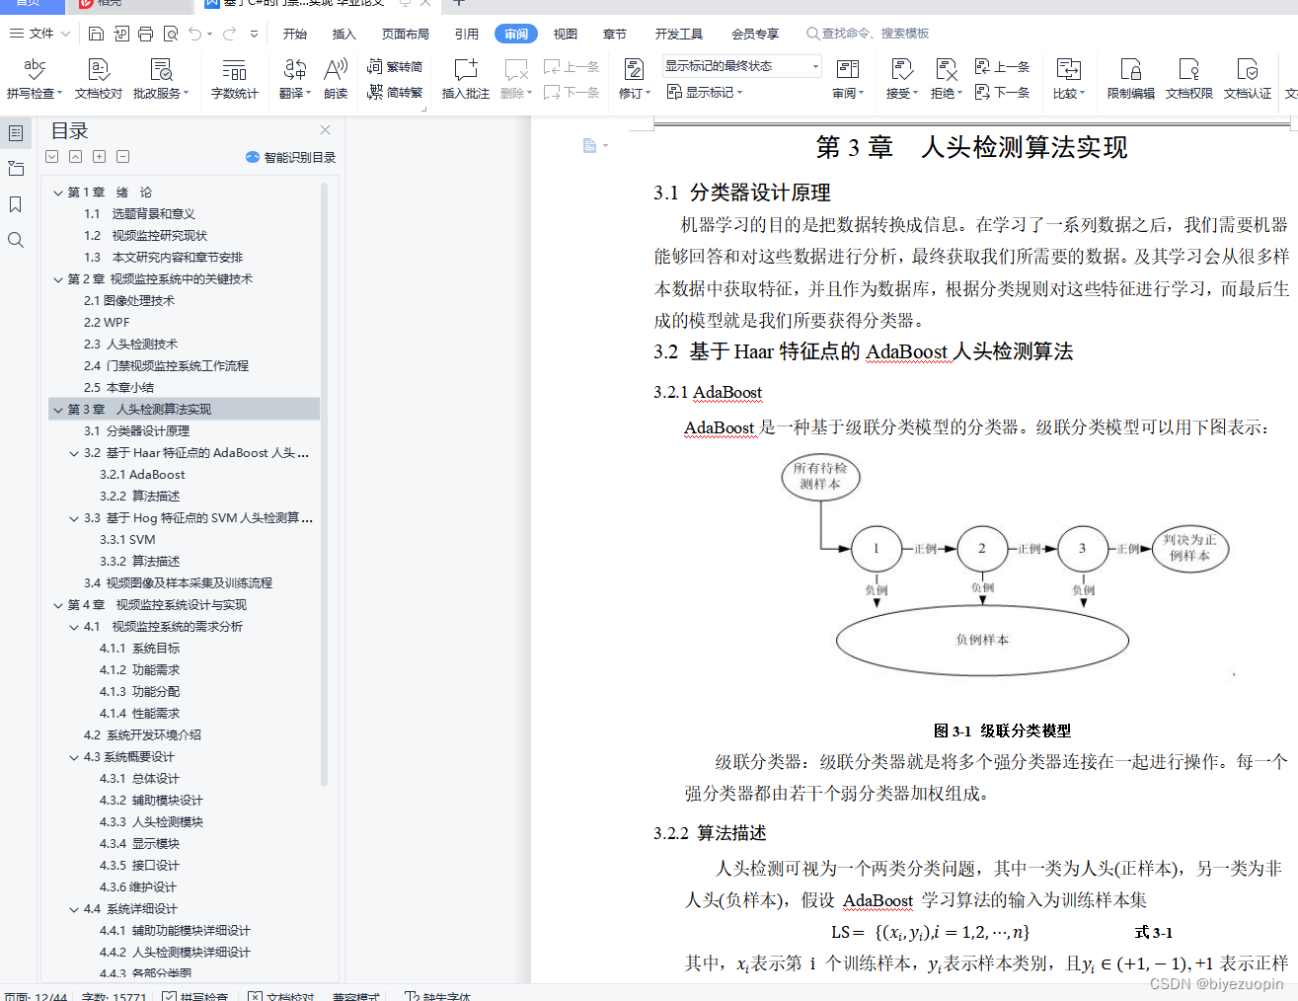The image size is (1298, 1001).
Task: Toggle spell check in status bar
Action: point(195,996)
